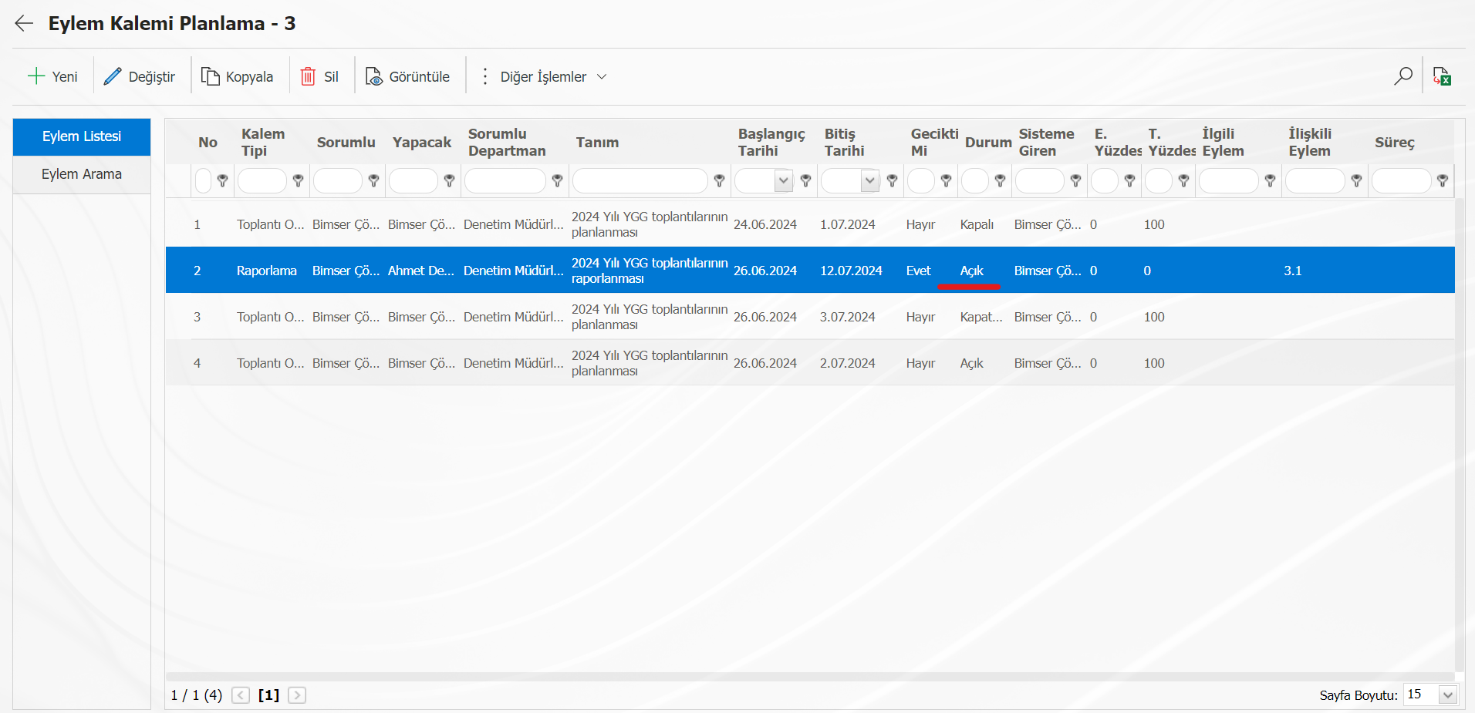Click filter icon of No column

222,180
